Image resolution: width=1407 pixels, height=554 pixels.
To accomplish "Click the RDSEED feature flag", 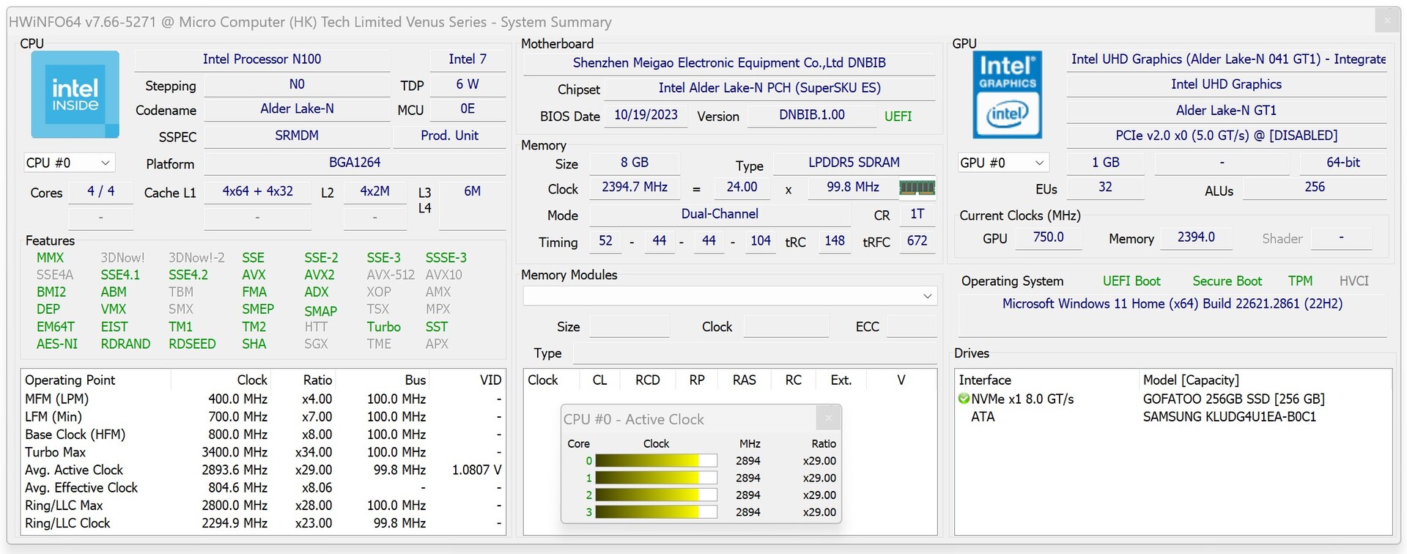I will tap(192, 344).
